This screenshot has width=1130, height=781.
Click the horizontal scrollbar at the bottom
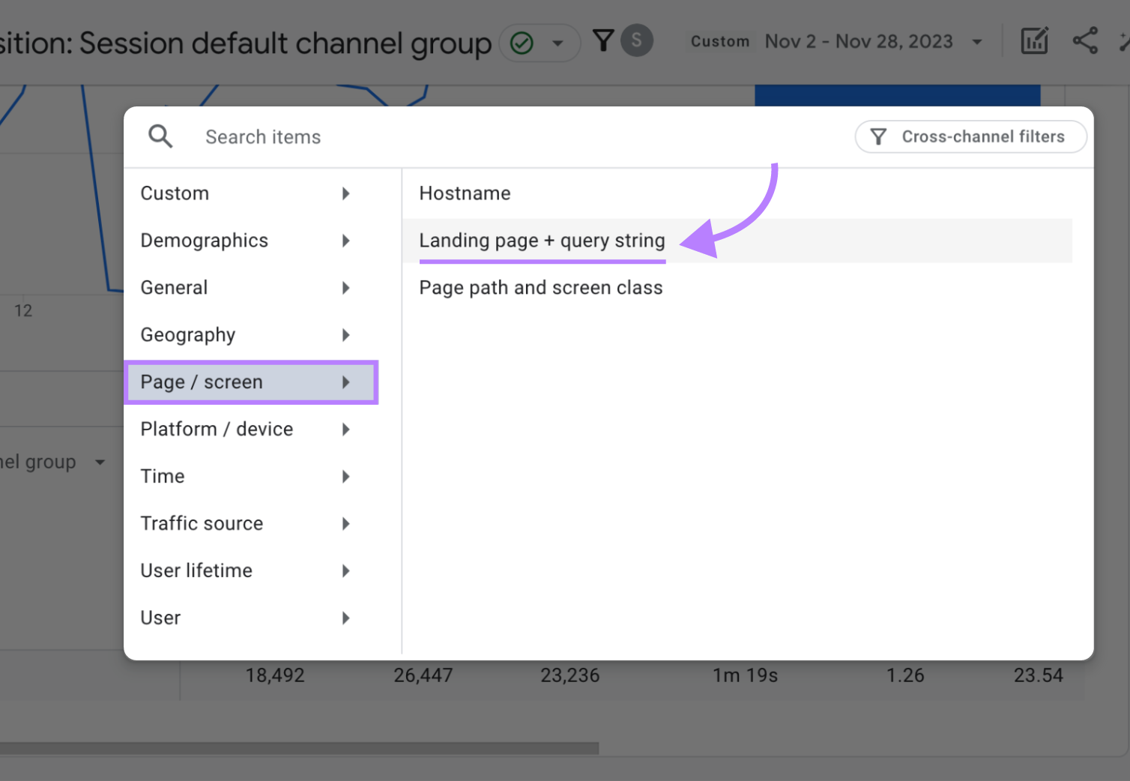tap(300, 747)
